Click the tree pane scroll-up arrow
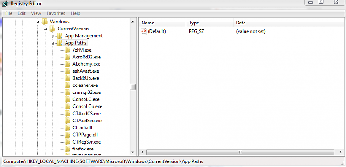Image resolution: width=346 pixels, height=167 pixels. 132,22
